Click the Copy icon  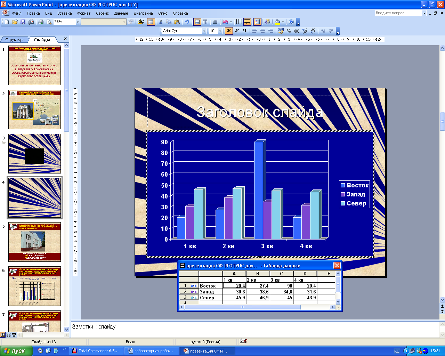click(x=169, y=22)
